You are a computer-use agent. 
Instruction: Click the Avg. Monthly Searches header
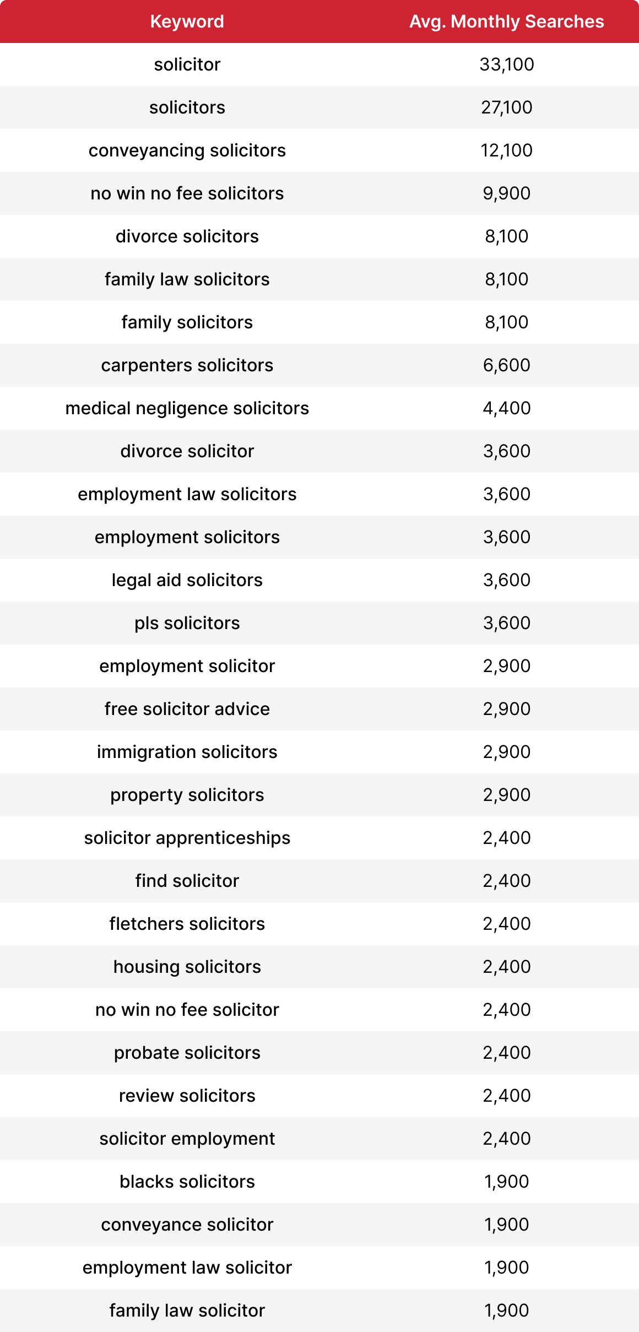point(507,21)
